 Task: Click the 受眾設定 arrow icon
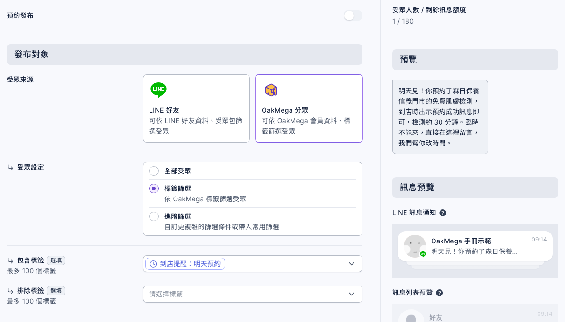tap(10, 167)
